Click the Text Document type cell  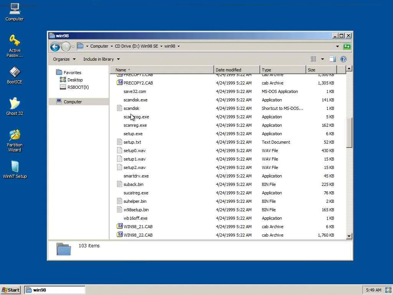point(276,142)
